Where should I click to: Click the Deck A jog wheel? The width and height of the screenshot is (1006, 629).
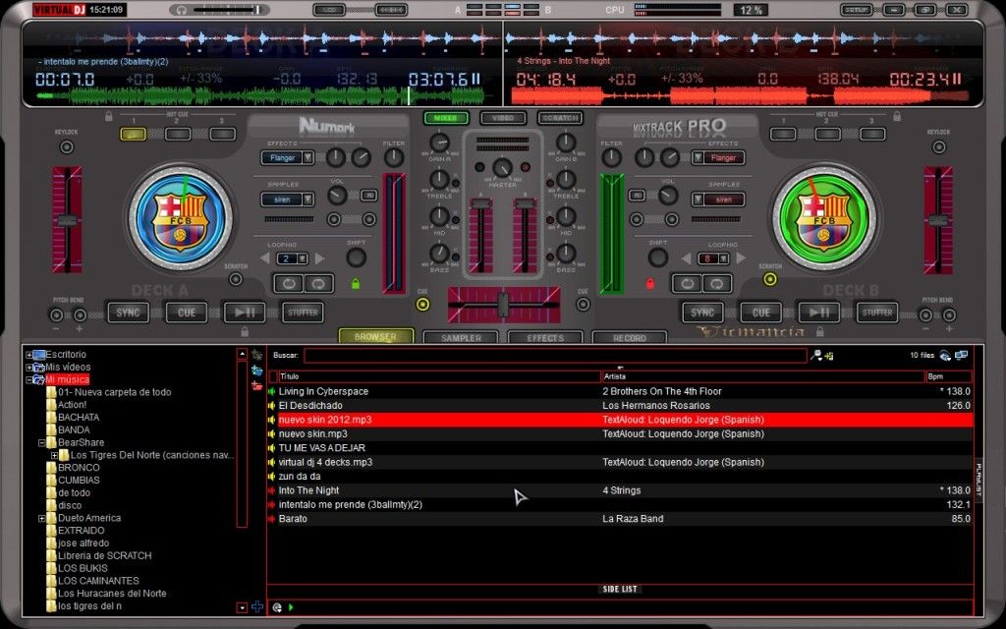(181, 218)
